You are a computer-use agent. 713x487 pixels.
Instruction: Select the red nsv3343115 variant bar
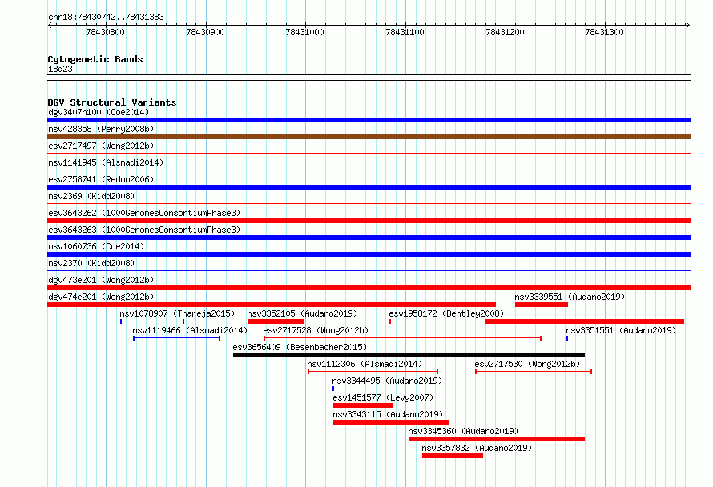pyautogui.click(x=391, y=422)
